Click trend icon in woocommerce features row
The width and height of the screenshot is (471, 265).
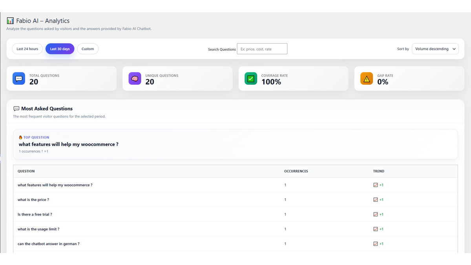[376, 185]
